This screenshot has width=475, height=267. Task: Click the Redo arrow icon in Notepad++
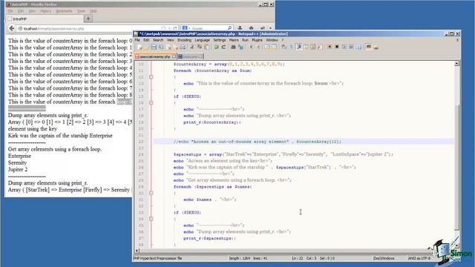(223, 47)
